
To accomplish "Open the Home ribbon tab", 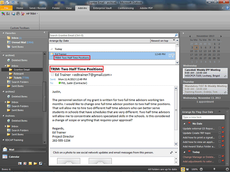I will click(20, 8).
